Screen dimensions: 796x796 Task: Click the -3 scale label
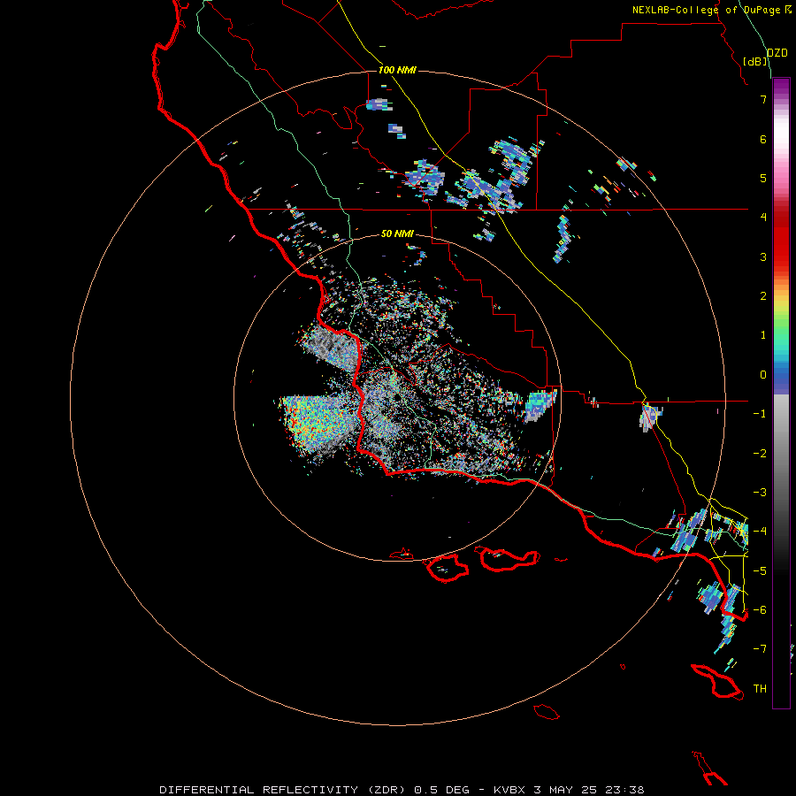(760, 493)
